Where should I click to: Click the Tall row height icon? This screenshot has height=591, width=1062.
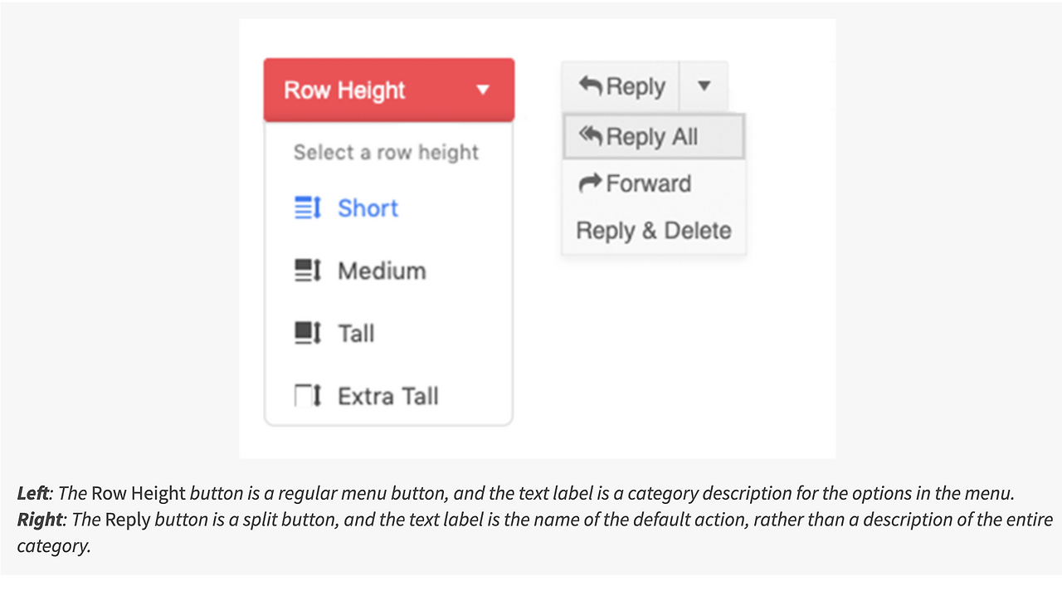308,334
